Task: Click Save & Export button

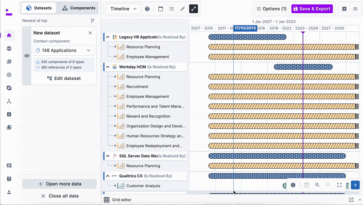Action: (312, 9)
